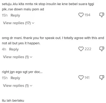The image size is (106, 103).
Task: Click the chevron next to View replies (17)
Action: click(x=33, y=23)
